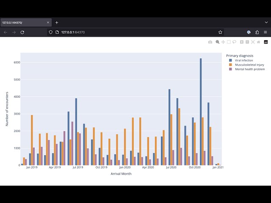Click the page info icon in address bar
The height and width of the screenshot is (203, 271).
click(57, 32)
